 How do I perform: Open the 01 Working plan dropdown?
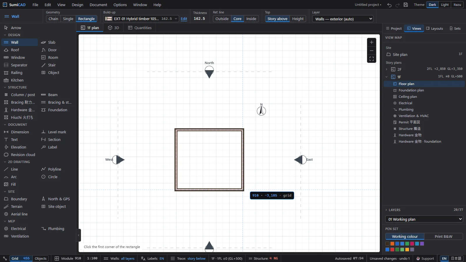(424, 219)
